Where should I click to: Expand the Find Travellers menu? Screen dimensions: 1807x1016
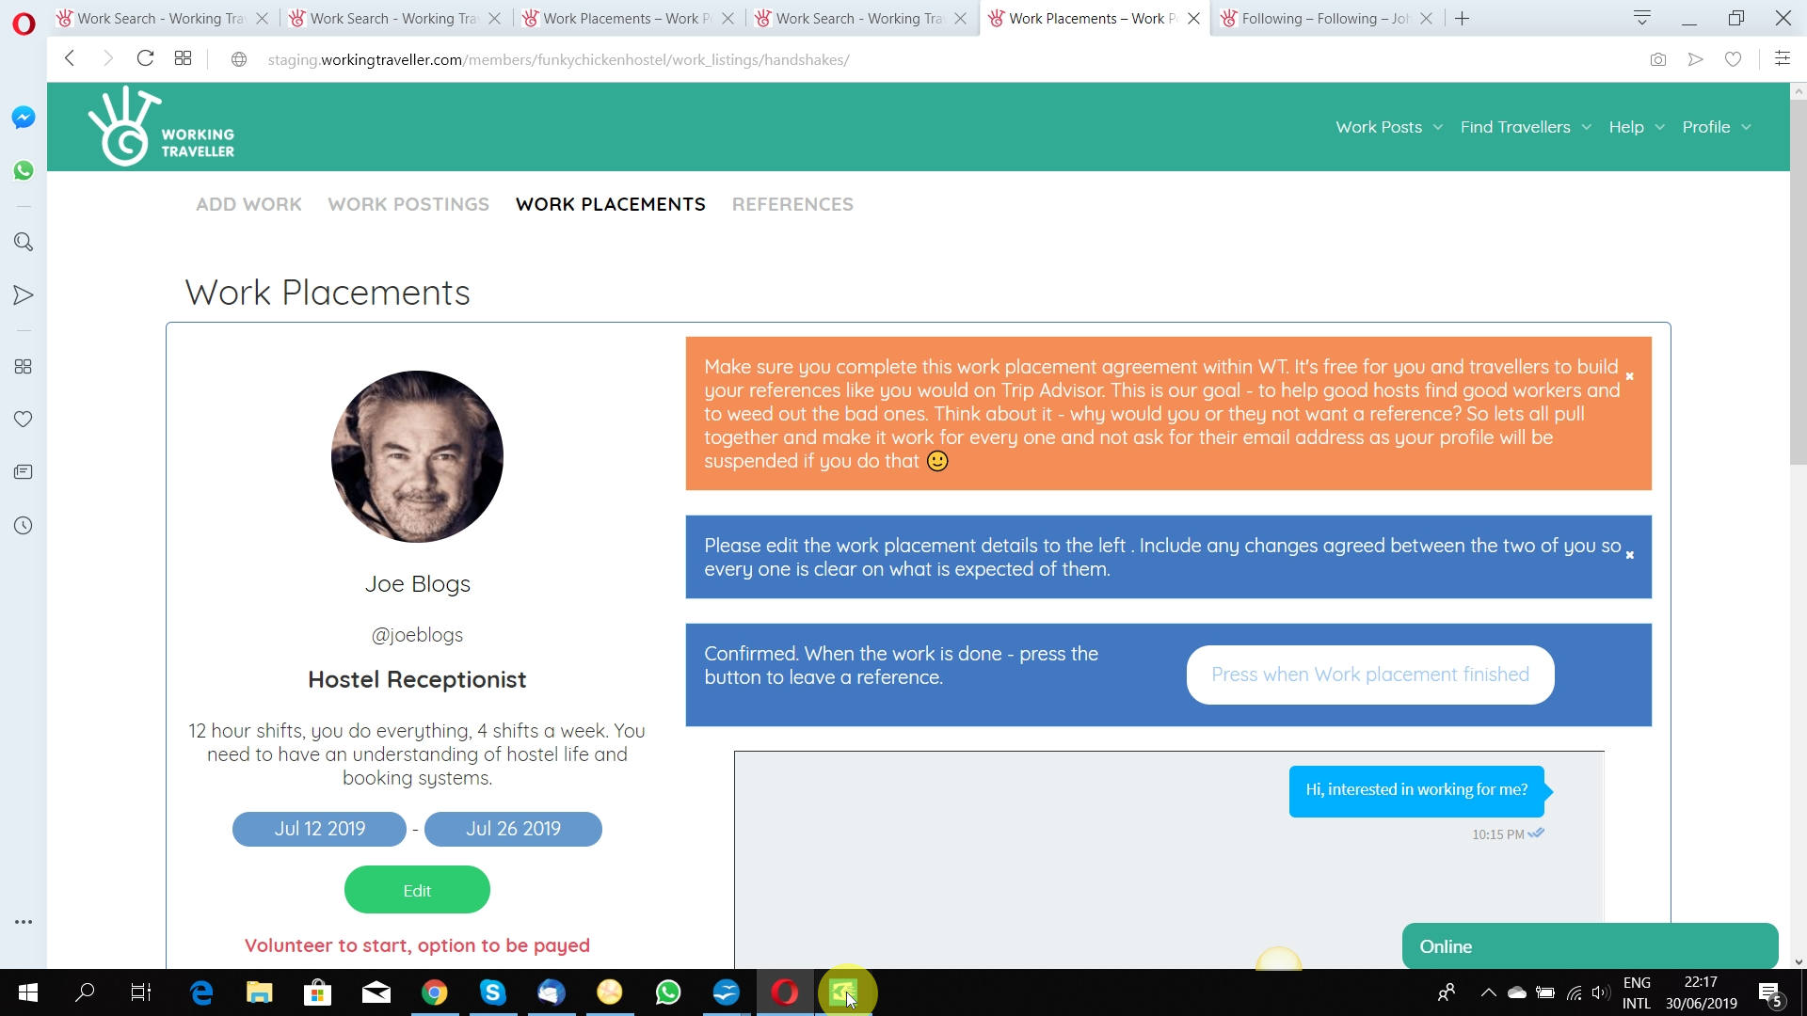click(x=1525, y=127)
